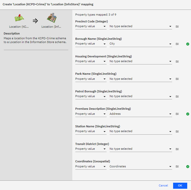The height and width of the screenshot is (190, 191).
Task: Open settings icon for Housing Development row
Action: 177,61
